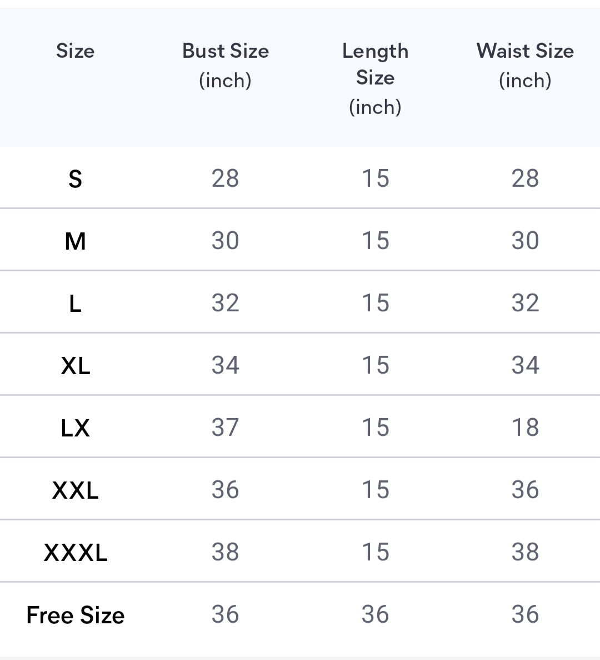This screenshot has height=660, width=600.
Task: Click the LX size row label
Action: (x=75, y=428)
